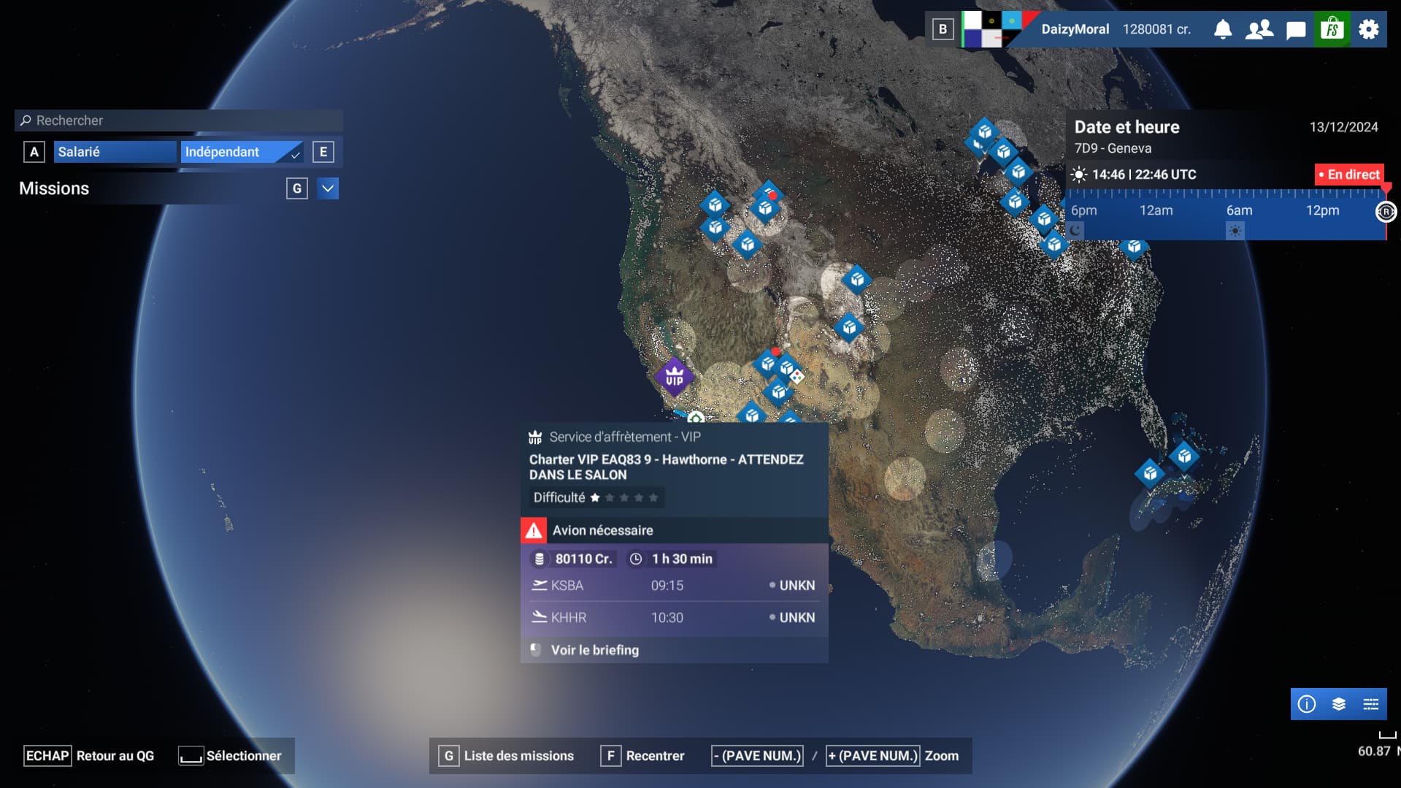
Task: Click the moon marker on timeline
Action: 1075,231
